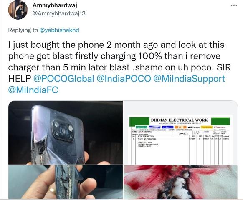Click the INVOICE heading in receipt image
243x200 pixels.
183,133
